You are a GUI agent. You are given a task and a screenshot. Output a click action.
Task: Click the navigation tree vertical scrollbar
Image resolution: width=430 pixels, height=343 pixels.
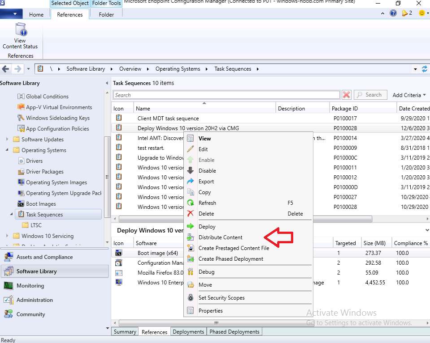(107, 177)
